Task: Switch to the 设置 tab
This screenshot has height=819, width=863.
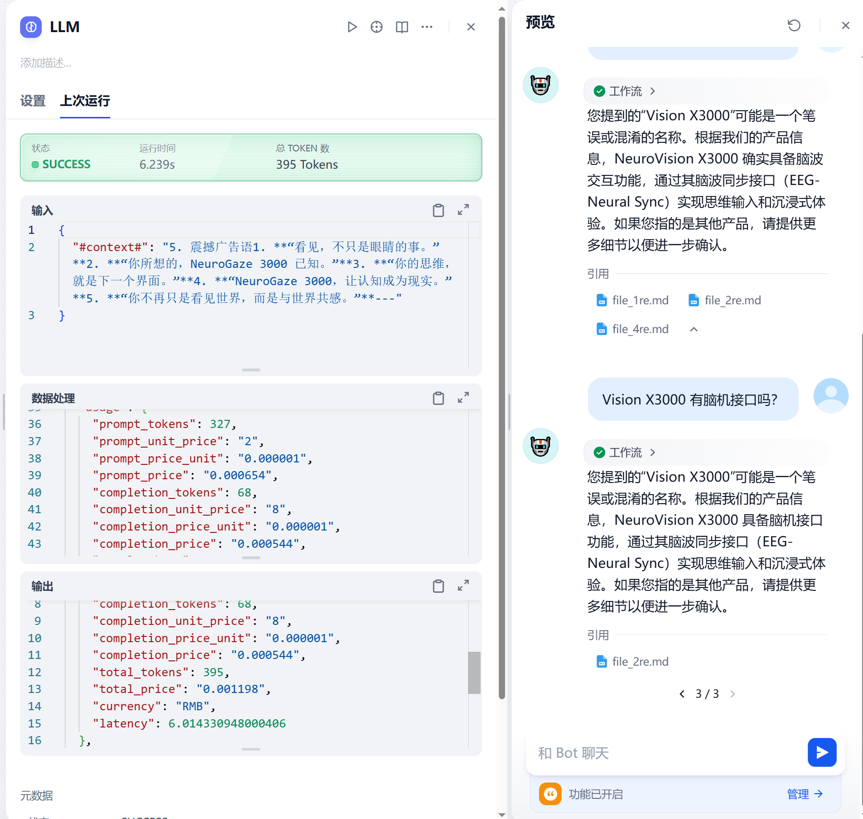Action: point(33,101)
